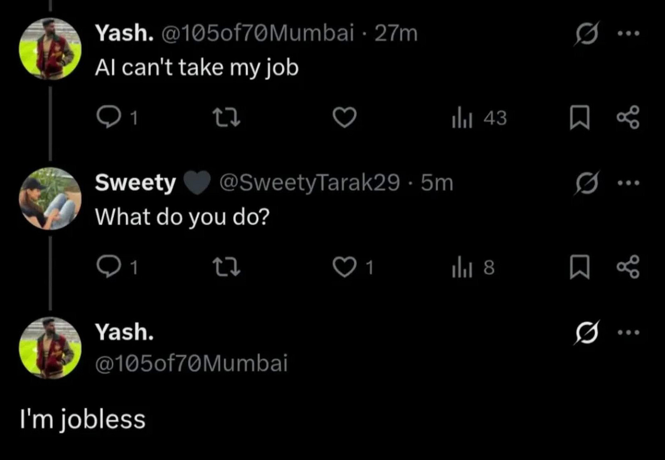
Task: Open more options for Yash's first tweet
Action: coord(628,33)
